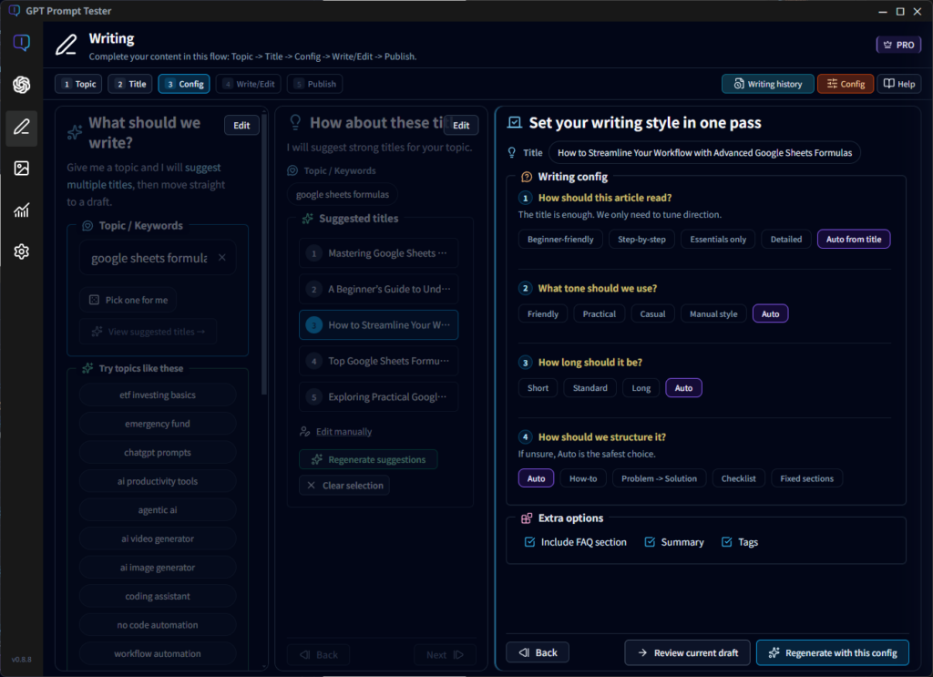This screenshot has width=933, height=677.
Task: Set article length to Short
Action: [538, 387]
